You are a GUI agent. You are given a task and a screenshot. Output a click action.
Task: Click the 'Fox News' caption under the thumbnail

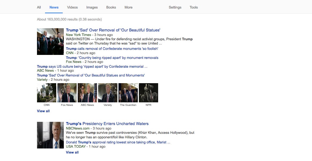(x=67, y=105)
